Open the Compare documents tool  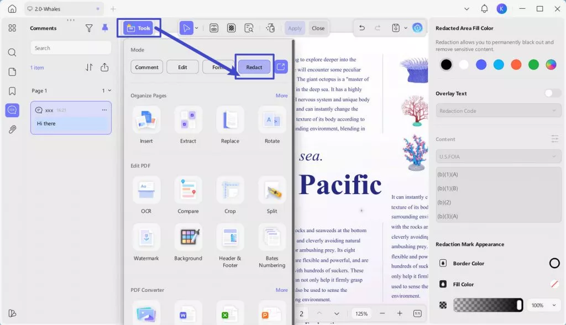click(x=188, y=190)
